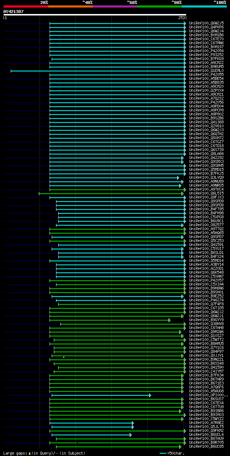
Task: Select label UniRef100_P42056
Action: pyautogui.click(x=206, y=102)
